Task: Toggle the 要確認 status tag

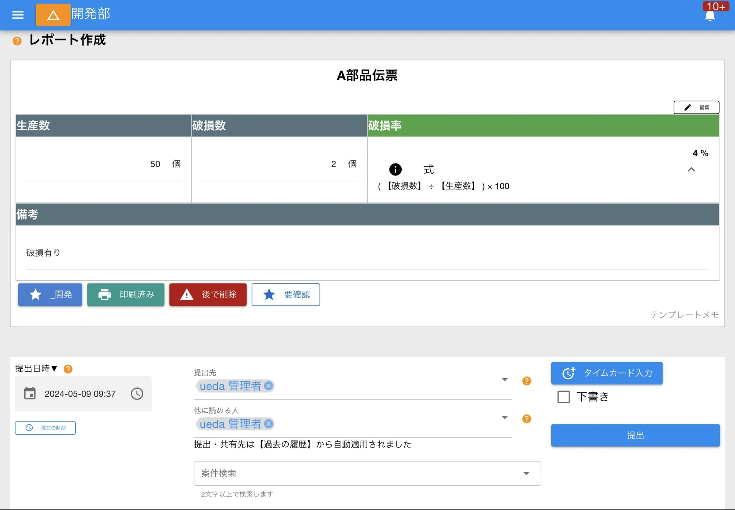Action: [286, 294]
